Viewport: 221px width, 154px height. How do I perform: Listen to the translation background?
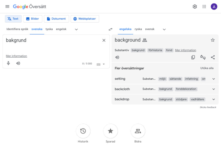(x=117, y=57)
